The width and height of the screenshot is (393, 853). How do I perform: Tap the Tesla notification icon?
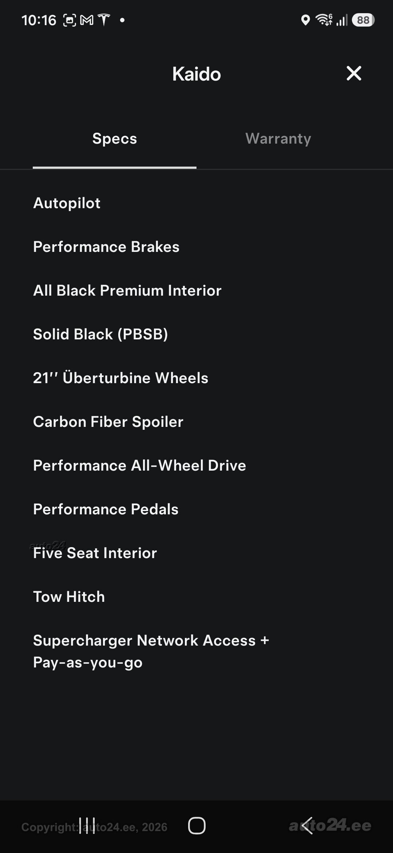[x=104, y=20]
